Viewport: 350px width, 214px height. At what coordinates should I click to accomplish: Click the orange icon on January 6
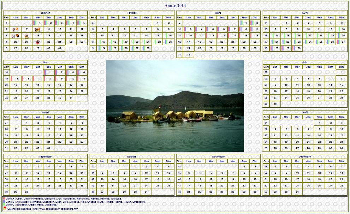pyautogui.click(x=16, y=29)
